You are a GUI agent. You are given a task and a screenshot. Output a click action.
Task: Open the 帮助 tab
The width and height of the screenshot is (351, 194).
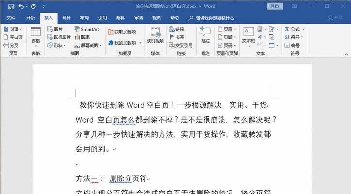(x=175, y=18)
